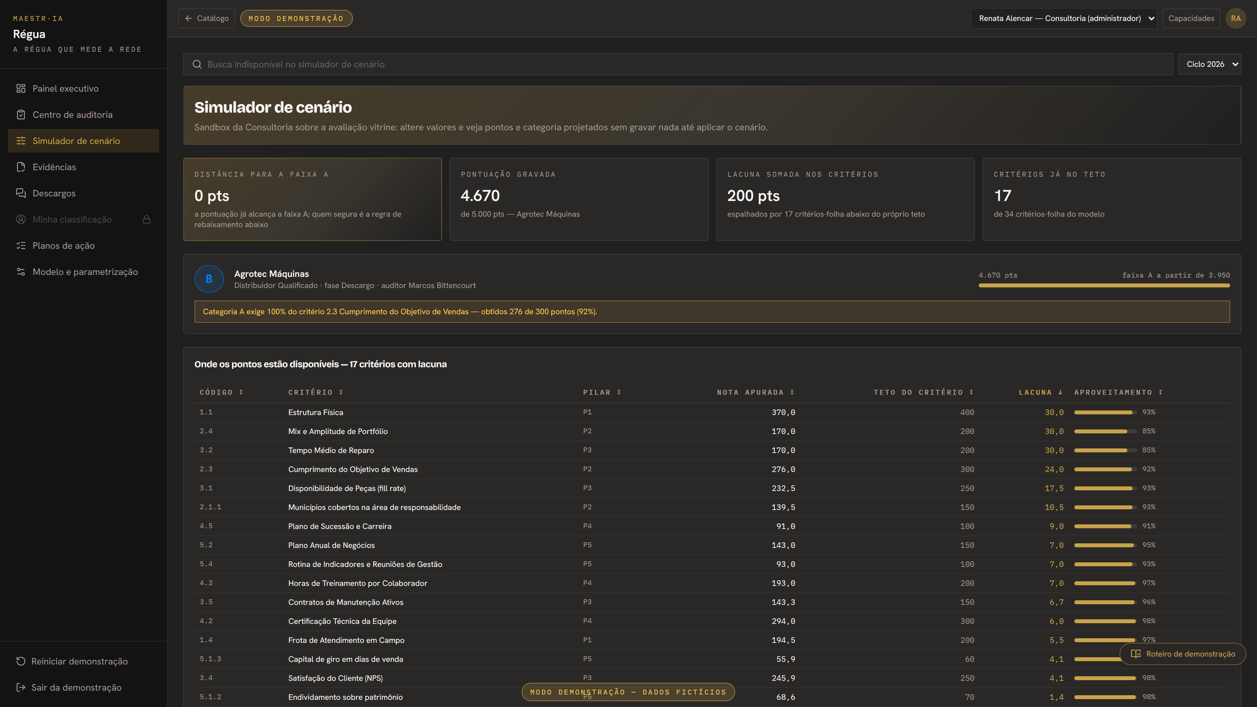Sort table by Pilar column

[x=602, y=392]
